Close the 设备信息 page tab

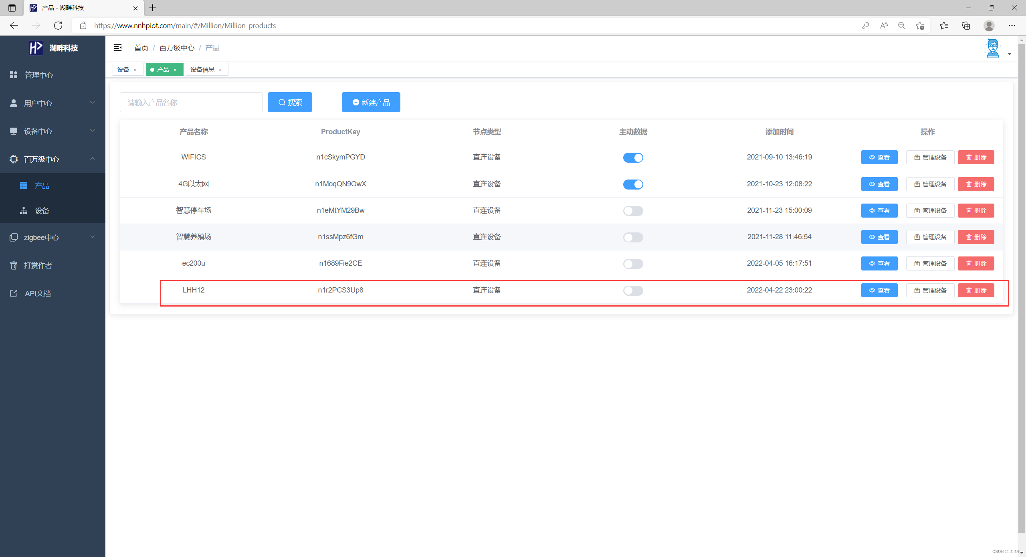coord(220,70)
